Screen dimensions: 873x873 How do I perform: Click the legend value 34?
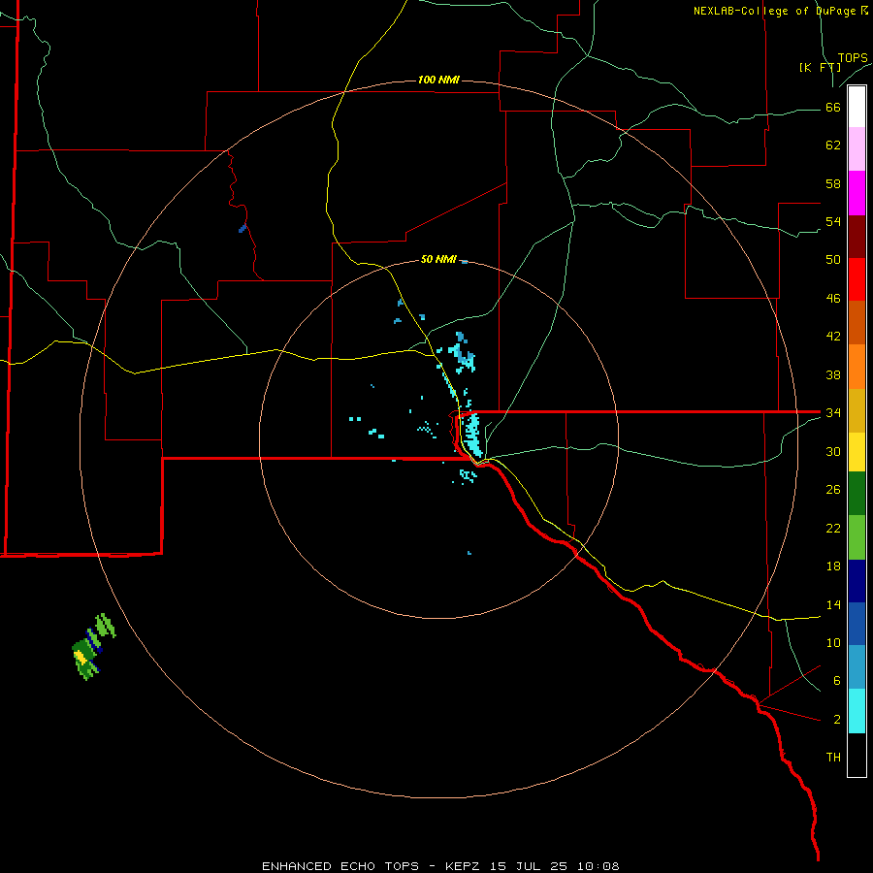[833, 413]
